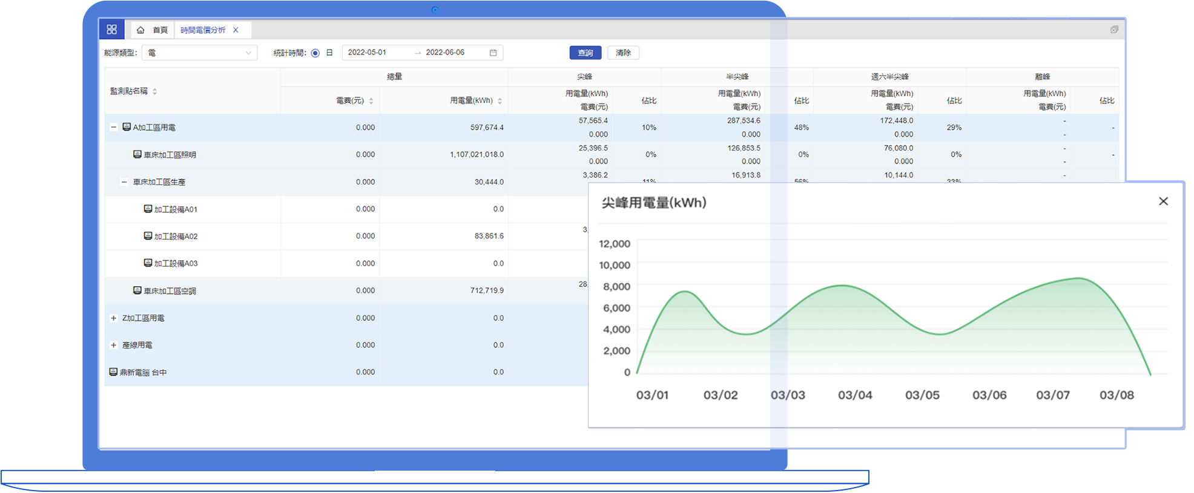
Task: Click the meter icon beside 鼎新電腦 台中
Action: coord(113,372)
